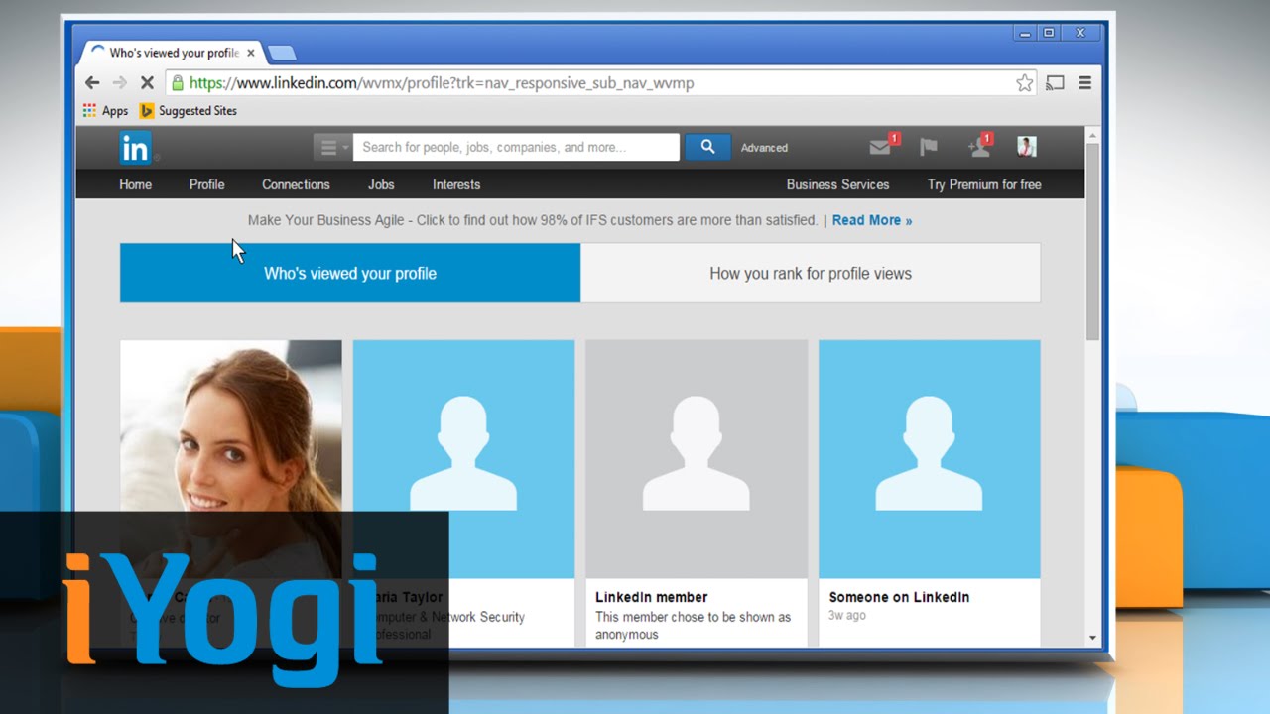Image resolution: width=1270 pixels, height=714 pixels.
Task: Open the woman's profile photo card
Action: click(231, 459)
